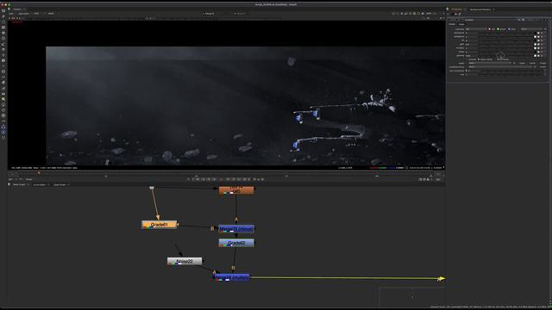Open the Image nodes menu in left toolbar
Image resolution: width=552 pixels, height=310 pixels.
click(x=3, y=10)
